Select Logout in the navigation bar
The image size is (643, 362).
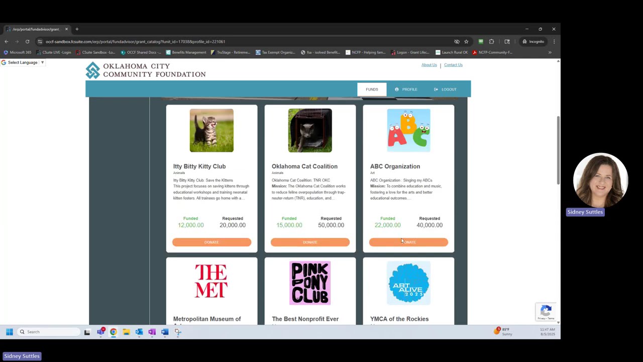coord(446,89)
